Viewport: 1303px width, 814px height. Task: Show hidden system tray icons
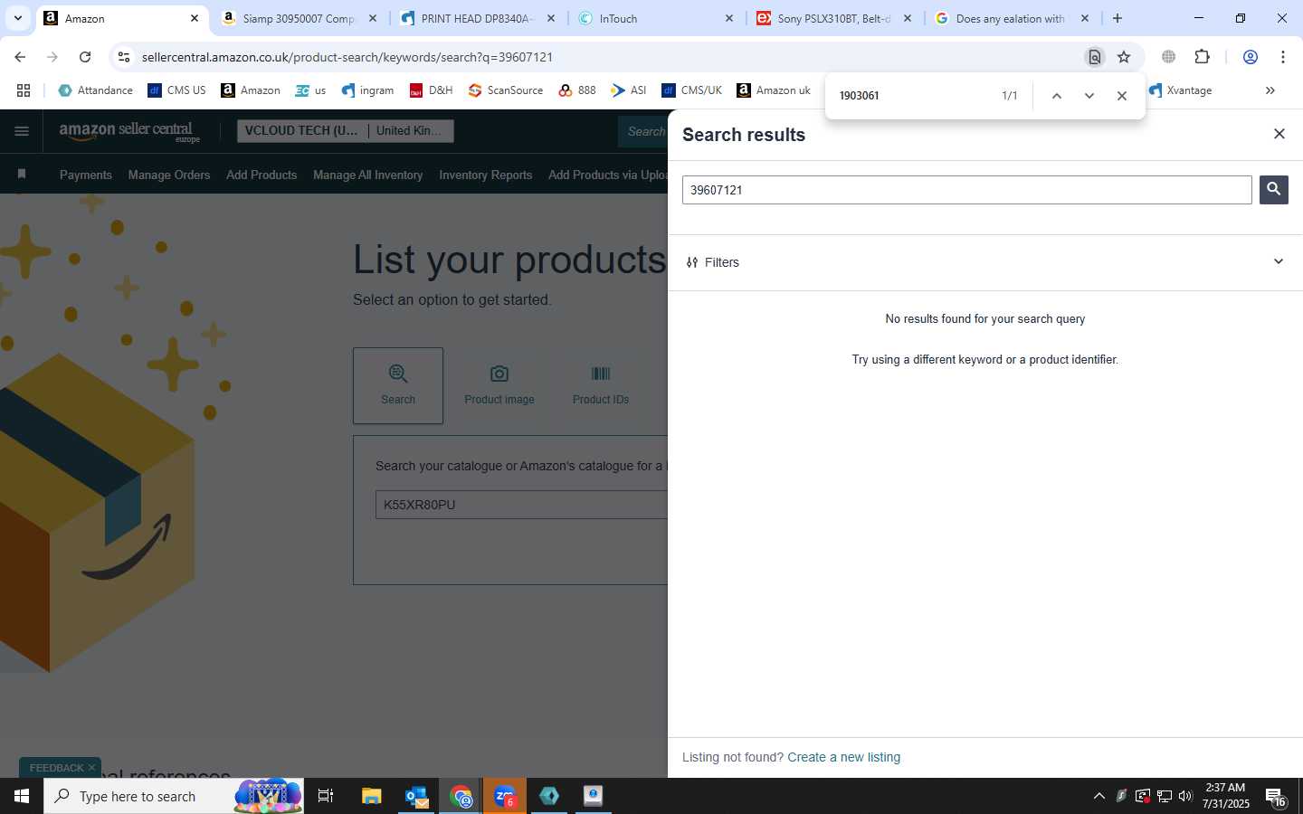coord(1099,796)
